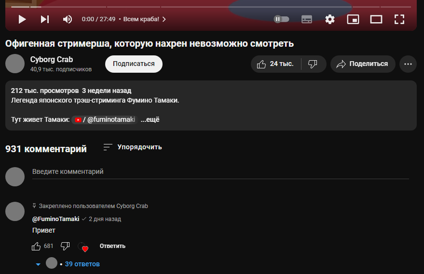424x274 pixels.
Task: Seek on the video progress bar
Action: 211,7
